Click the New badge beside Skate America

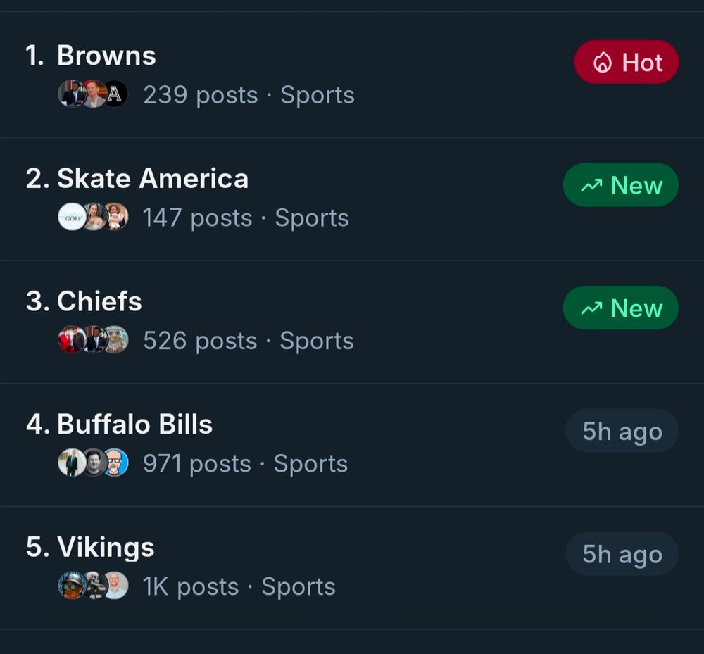[x=620, y=185]
